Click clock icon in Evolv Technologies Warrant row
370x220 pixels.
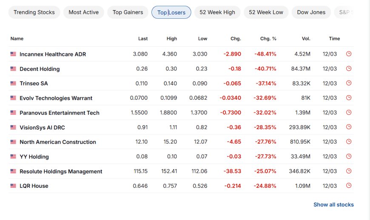pyautogui.click(x=349, y=98)
